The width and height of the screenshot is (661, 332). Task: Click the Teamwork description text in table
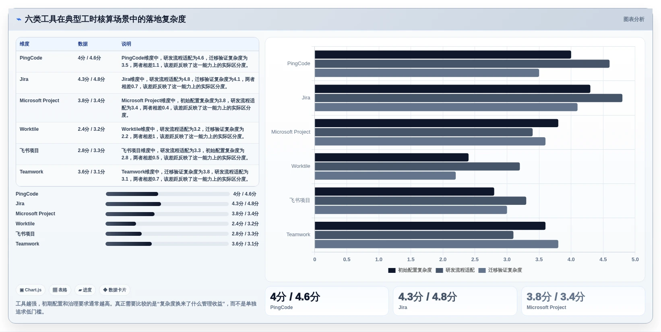point(186,175)
